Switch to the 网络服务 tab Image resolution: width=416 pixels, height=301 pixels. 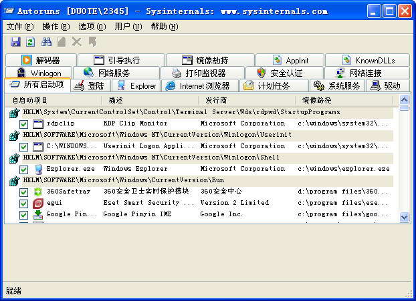[116, 73]
